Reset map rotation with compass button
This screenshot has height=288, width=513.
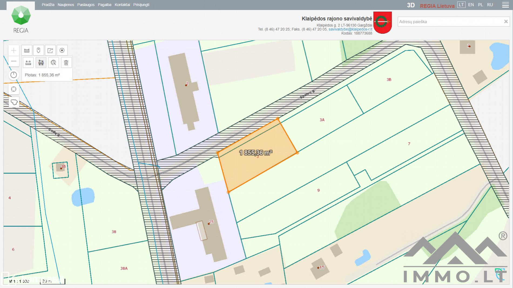(14, 75)
